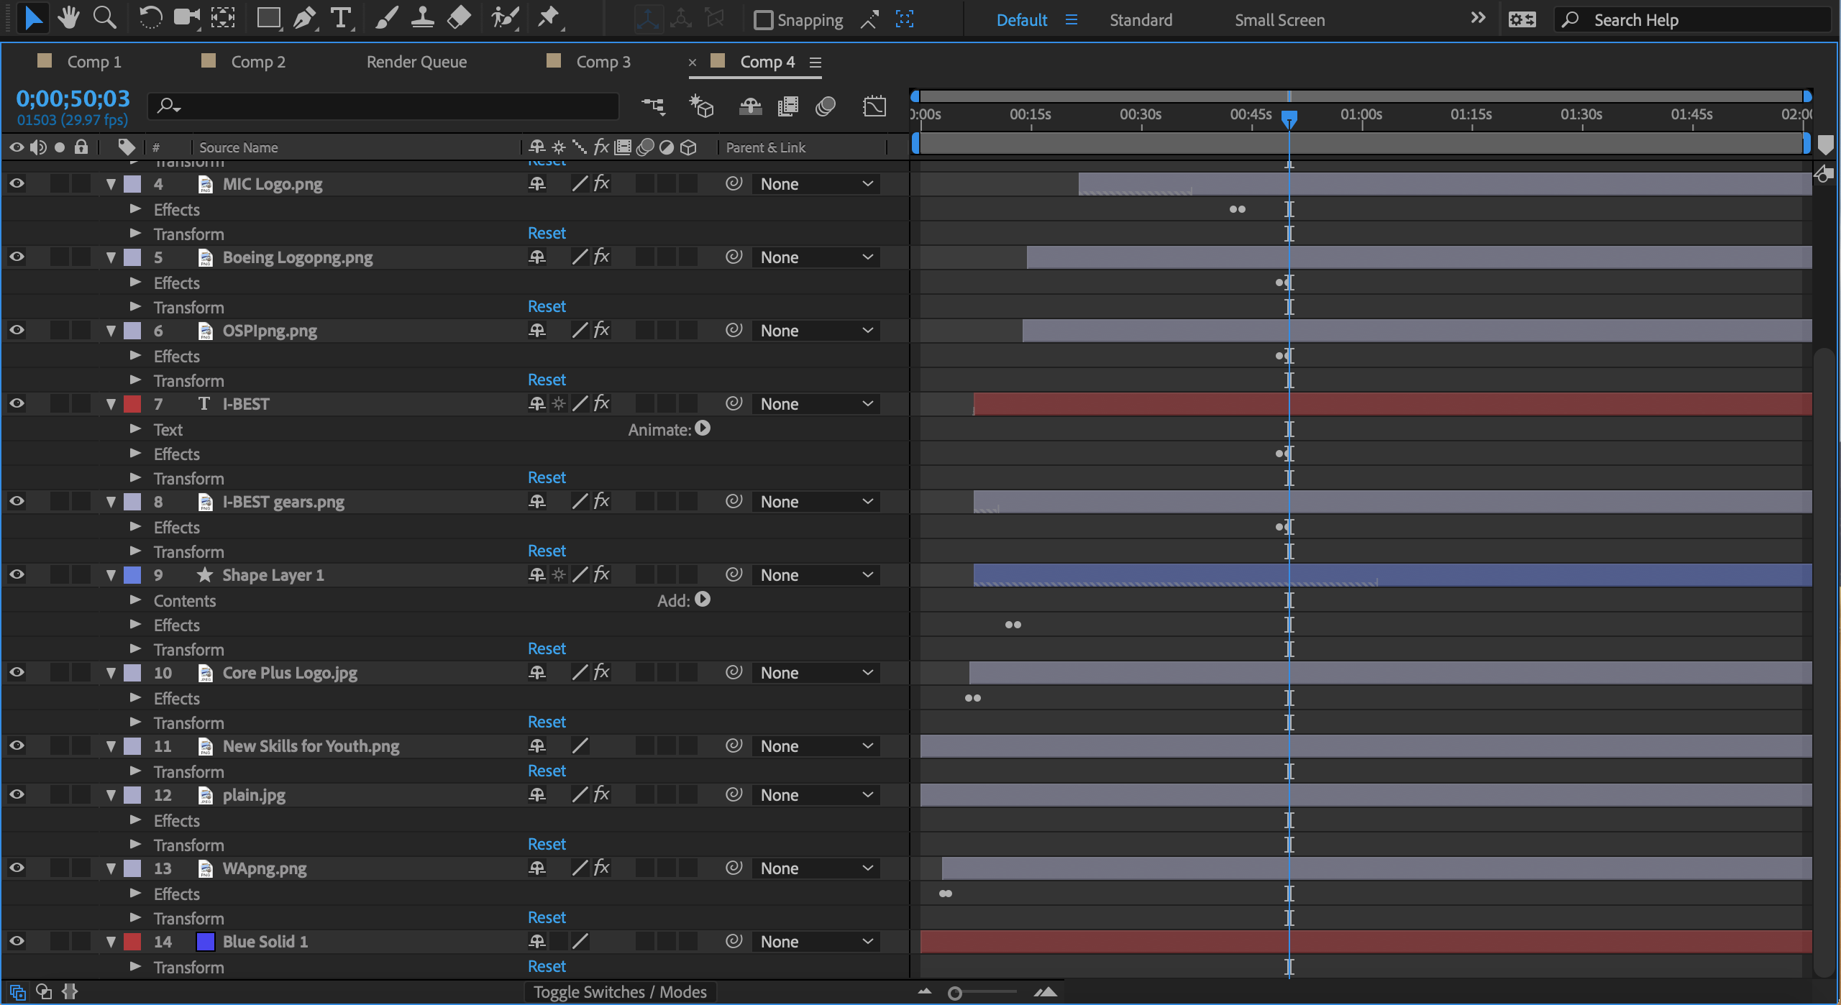This screenshot has width=1841, height=1005.
Task: Select the Zoom magnifier tool
Action: coord(105,18)
